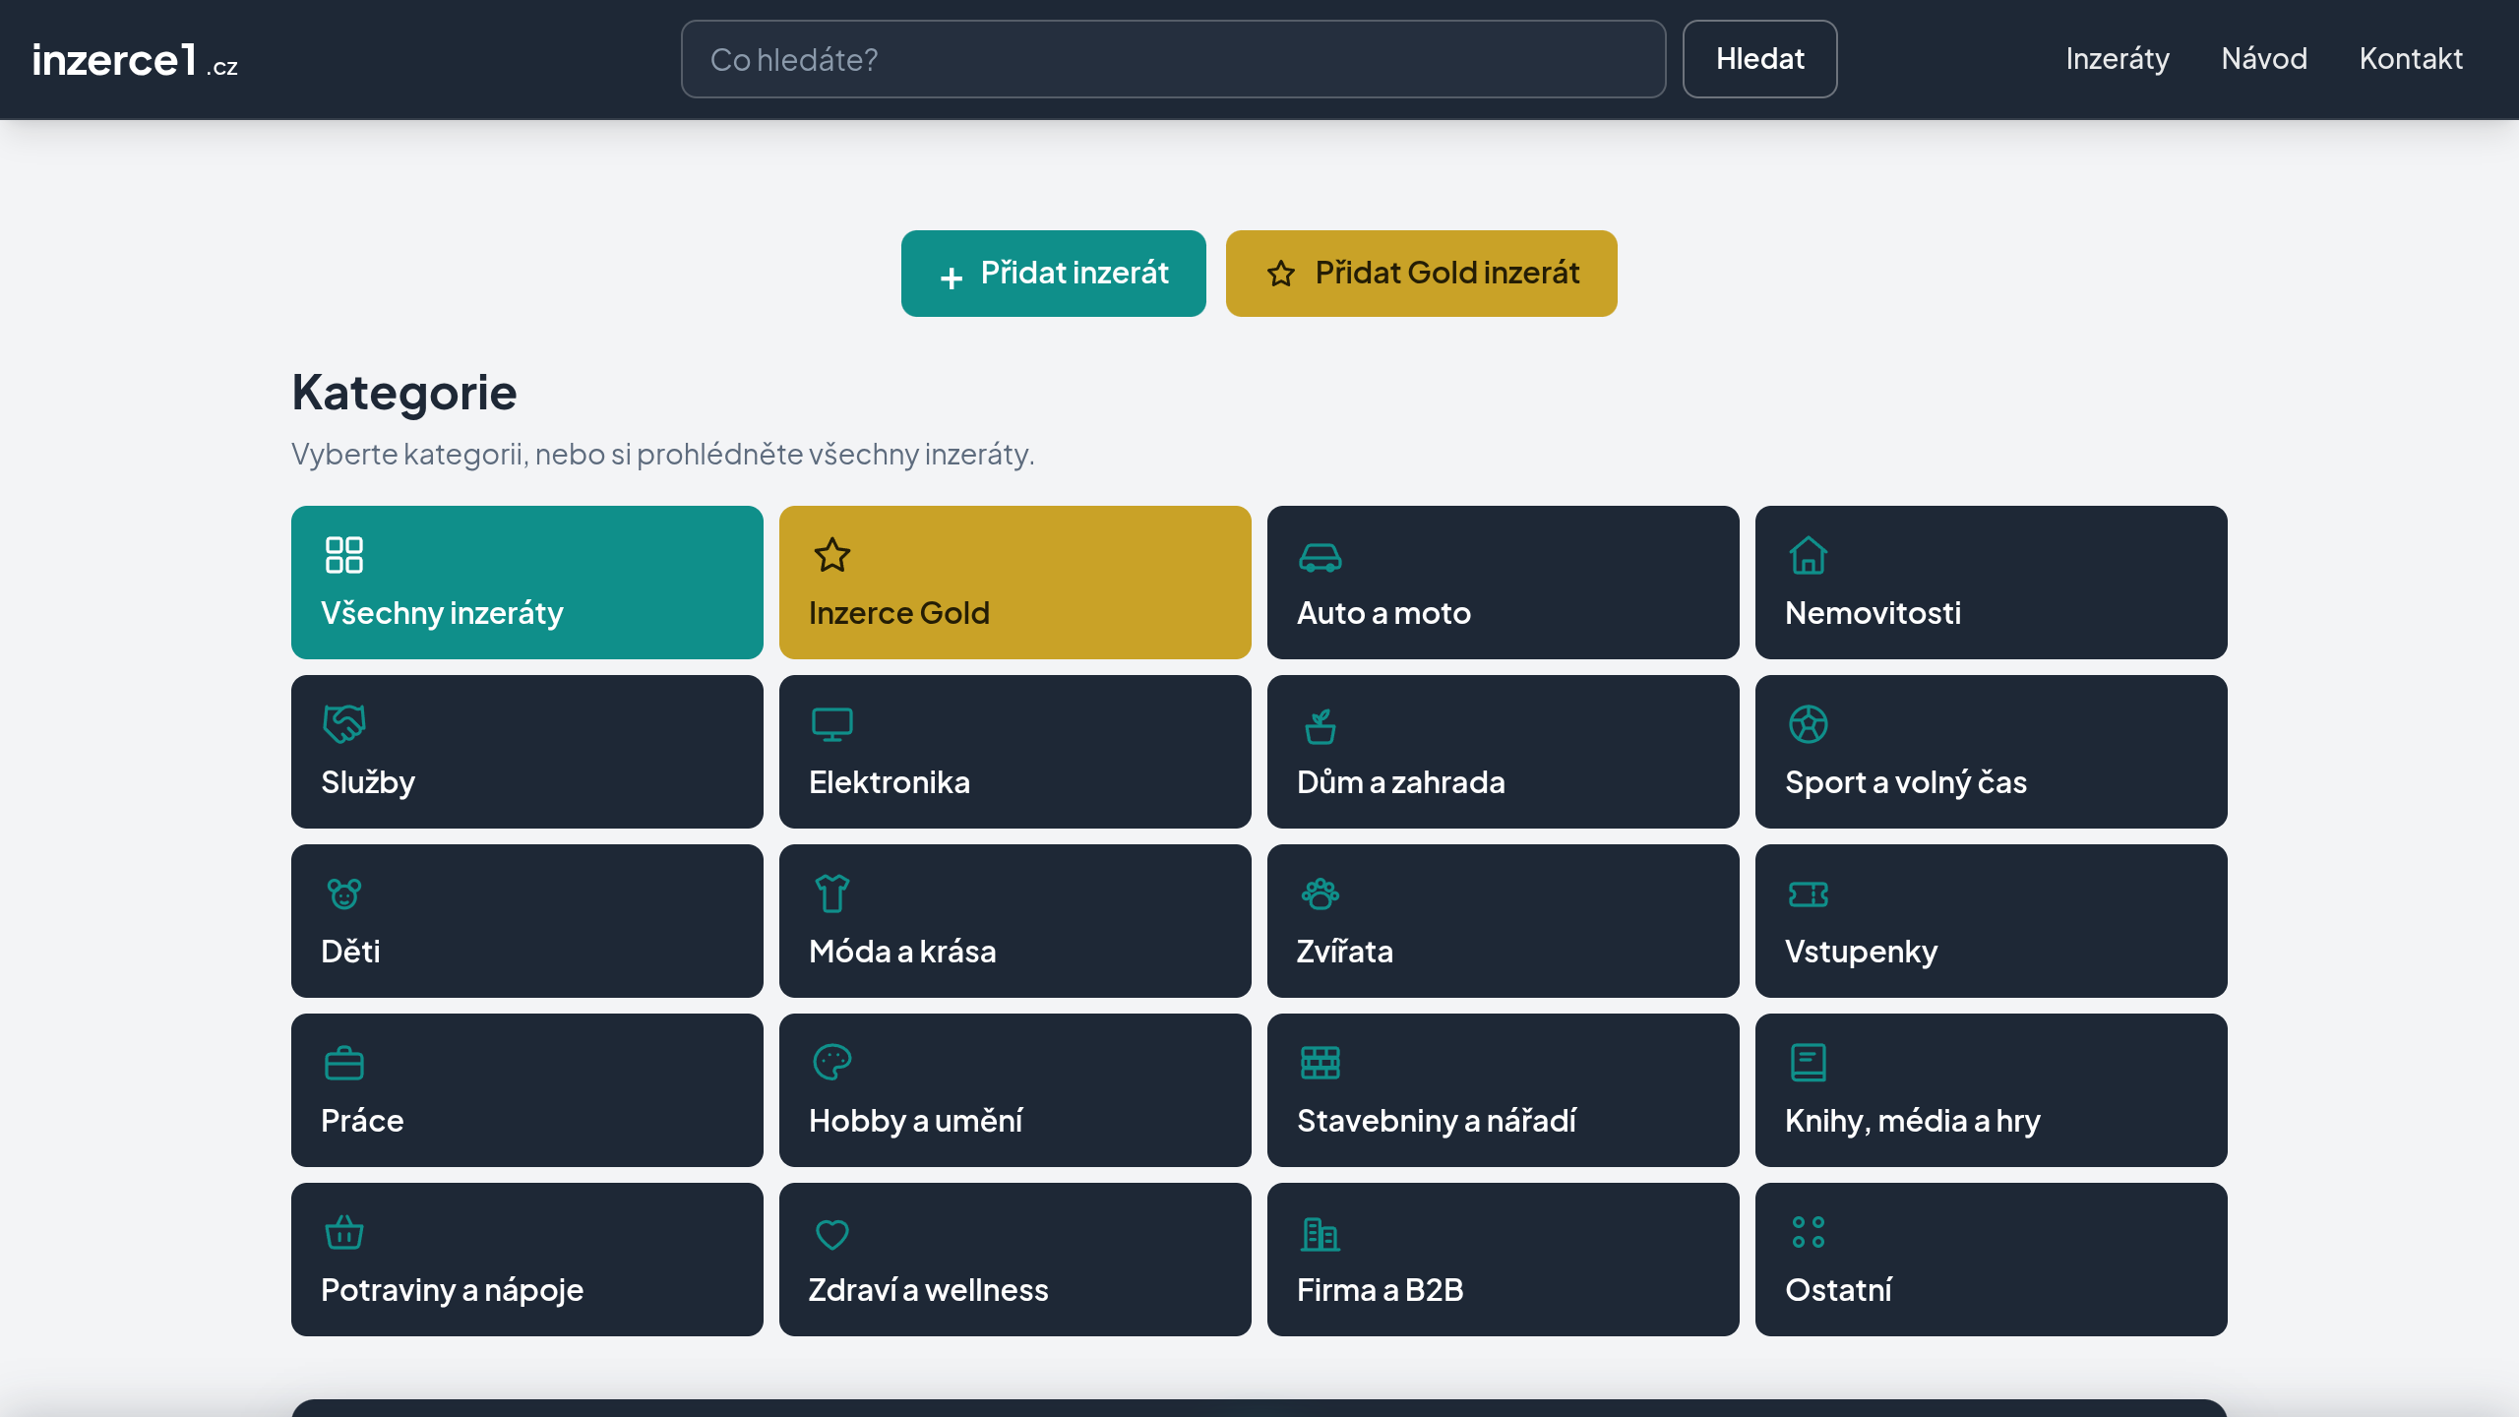This screenshot has width=2519, height=1417.
Task: Click the four dots icon for Ostatní
Action: (x=1809, y=1232)
